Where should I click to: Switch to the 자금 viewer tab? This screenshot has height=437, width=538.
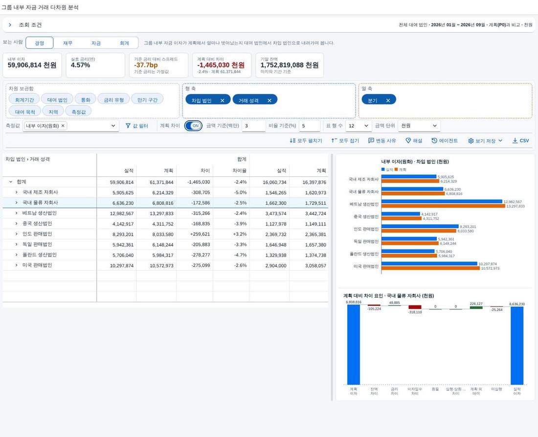click(x=96, y=43)
